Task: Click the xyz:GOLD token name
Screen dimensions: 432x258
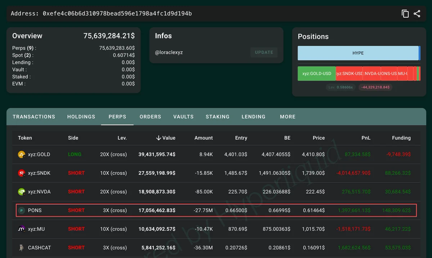Action: [x=39, y=155]
